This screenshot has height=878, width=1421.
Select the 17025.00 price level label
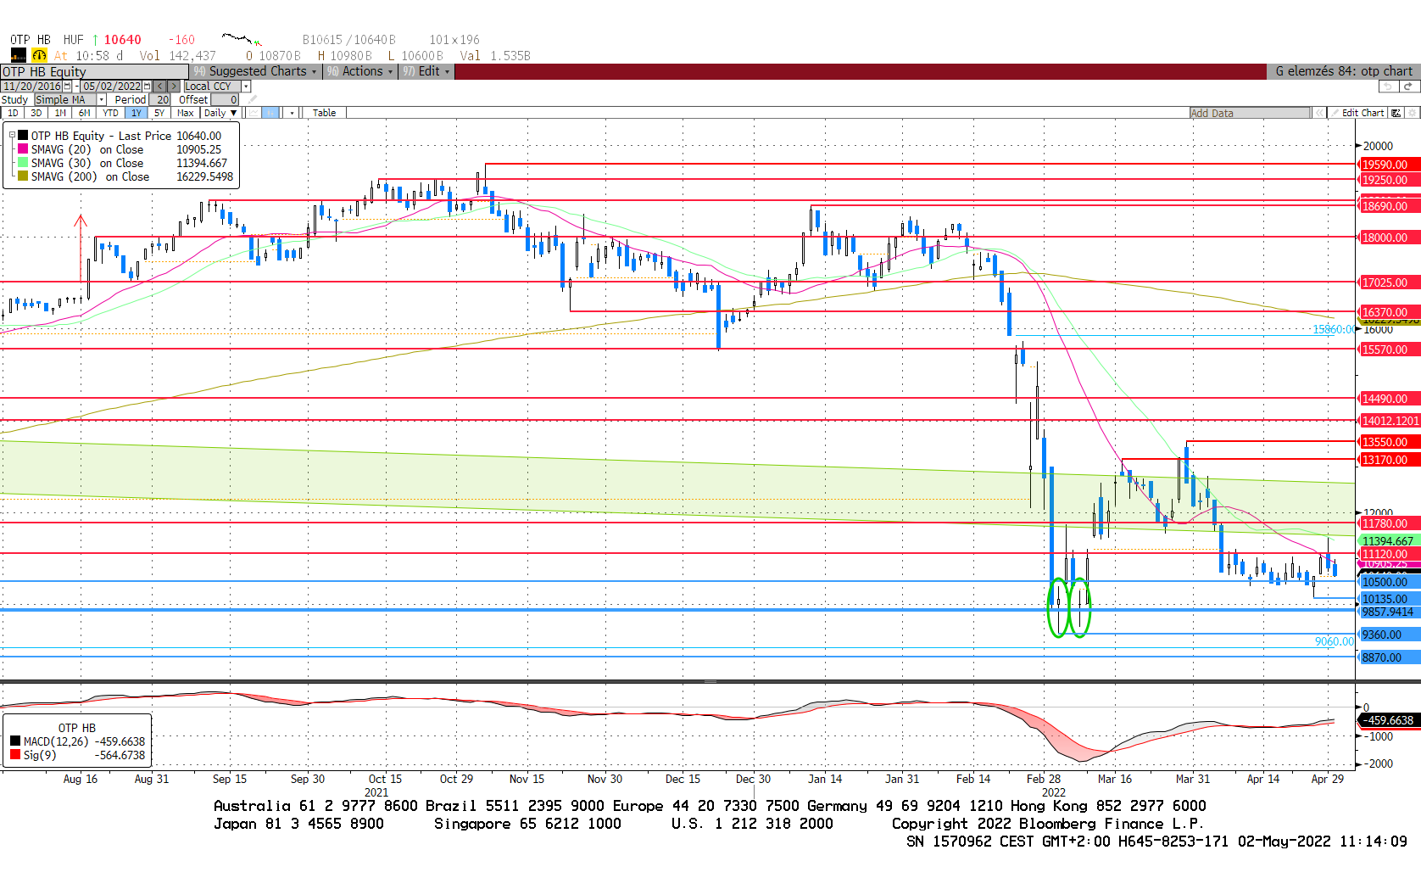(1389, 282)
